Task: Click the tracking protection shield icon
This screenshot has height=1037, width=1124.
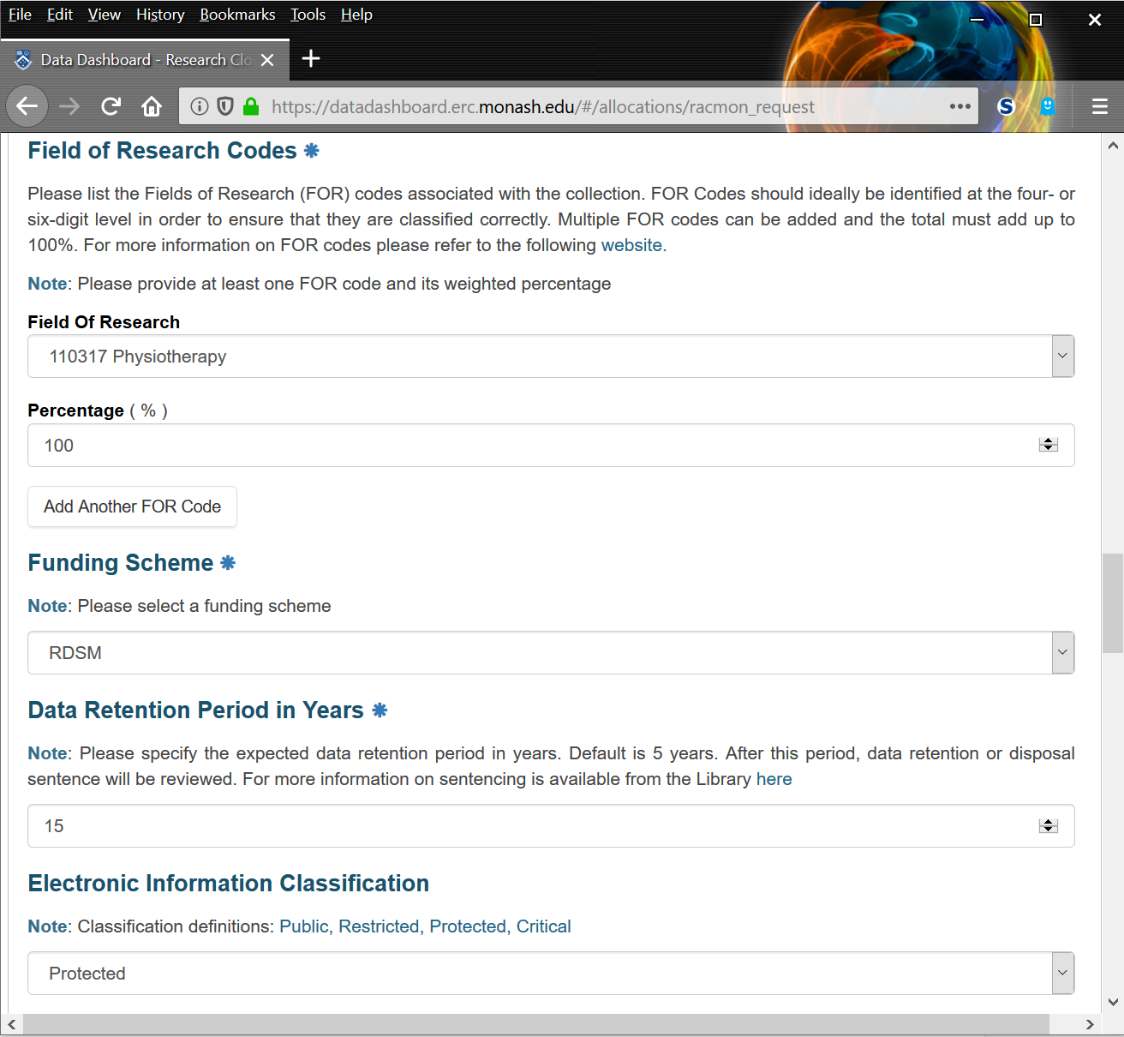Action: point(225,106)
